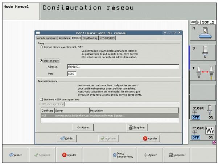The height and width of the screenshot is (164, 218).
Task: Click the nc2 certificate cell
Action: click(x=44, y=116)
